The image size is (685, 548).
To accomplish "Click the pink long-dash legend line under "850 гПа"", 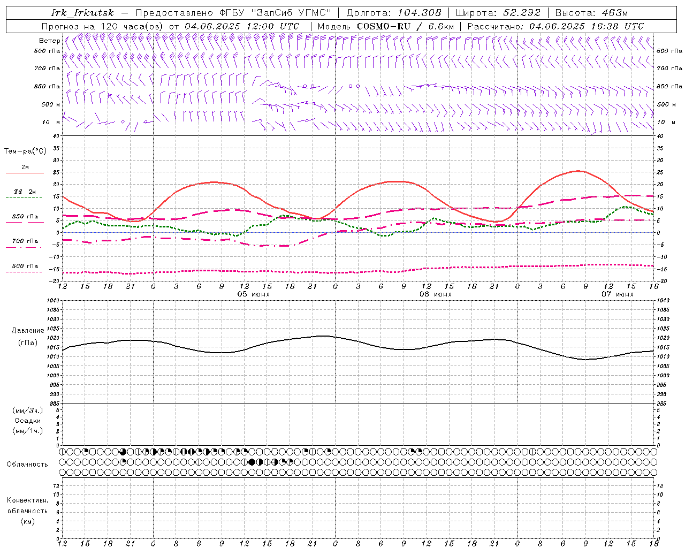I will click(x=25, y=223).
